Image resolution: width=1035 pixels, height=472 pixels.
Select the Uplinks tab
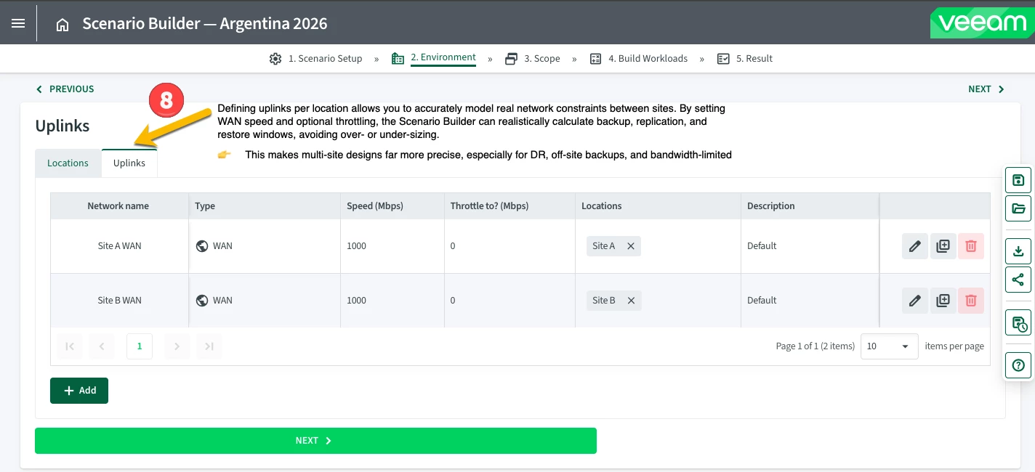[129, 163]
